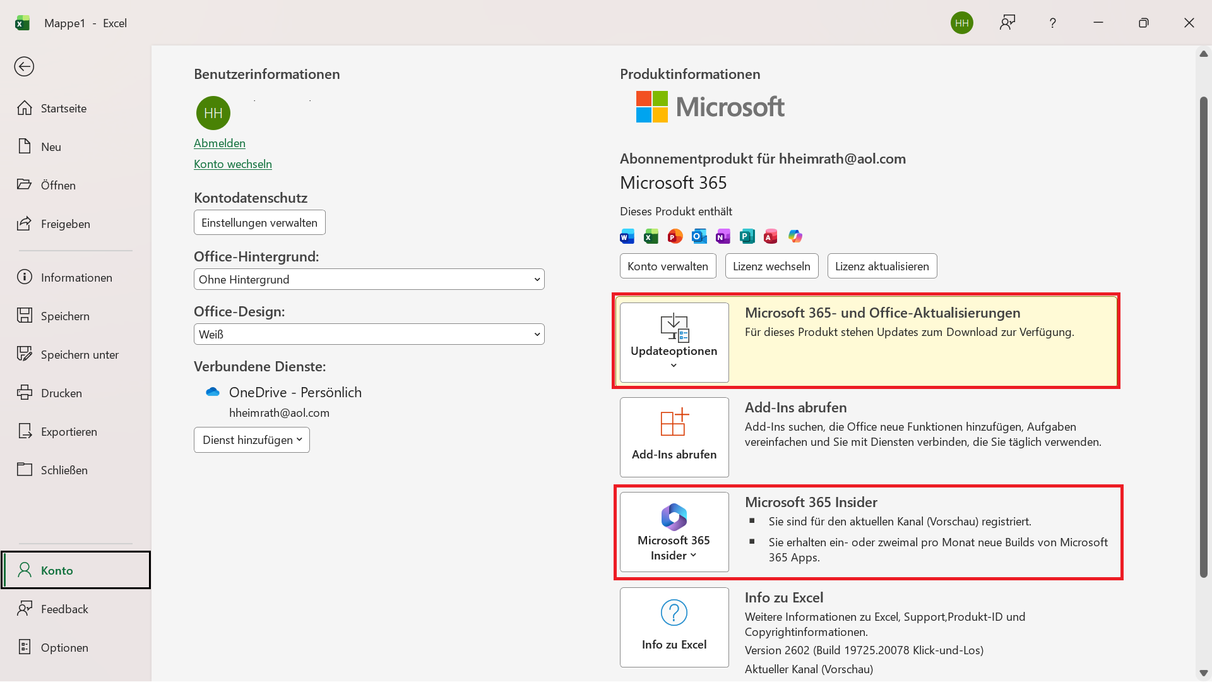Click the OneDrive cloud icon
The width and height of the screenshot is (1212, 682).
pyautogui.click(x=213, y=392)
